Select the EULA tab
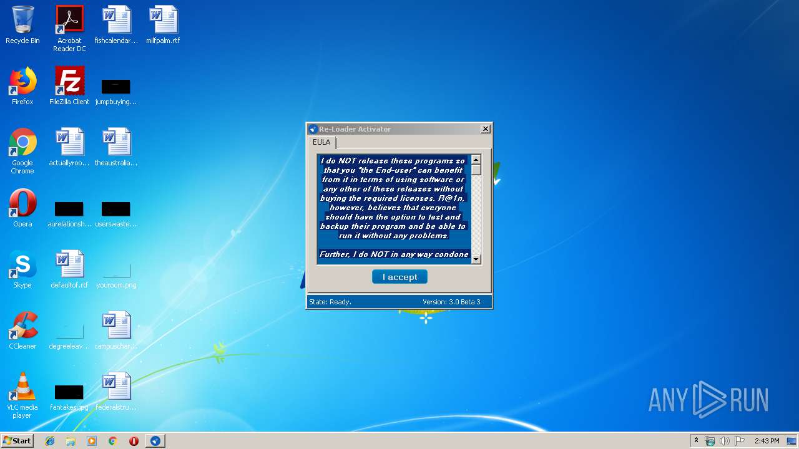The height and width of the screenshot is (449, 799). [x=321, y=142]
